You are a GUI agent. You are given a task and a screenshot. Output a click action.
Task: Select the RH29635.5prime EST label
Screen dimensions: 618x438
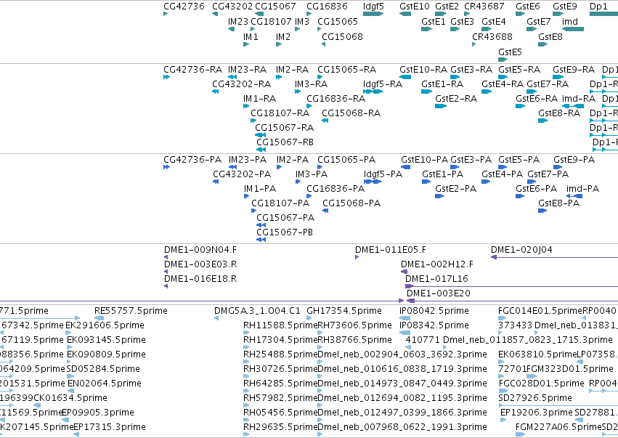point(280,427)
